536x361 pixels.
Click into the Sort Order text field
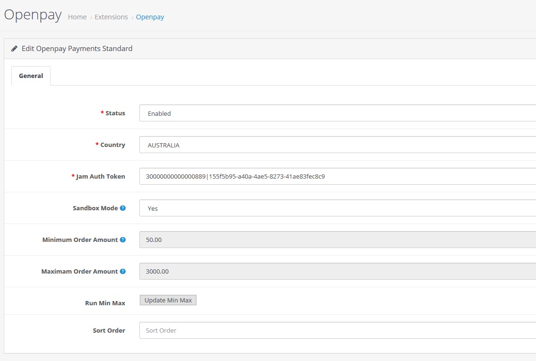tap(337, 330)
